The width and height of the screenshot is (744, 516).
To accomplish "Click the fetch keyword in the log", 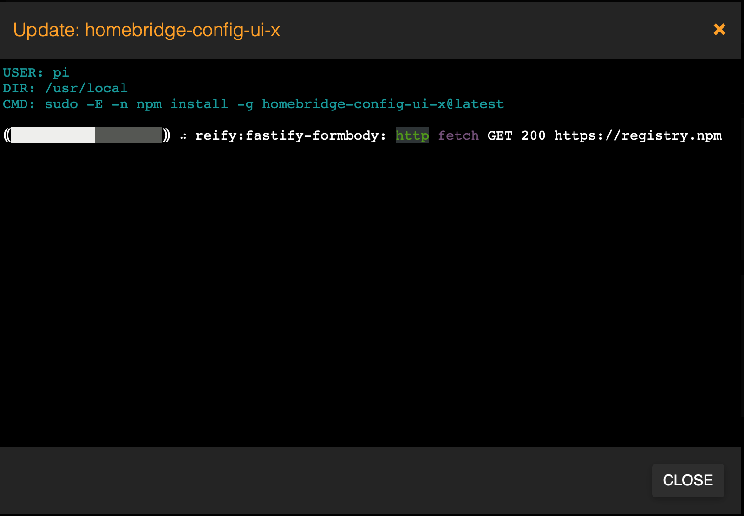I will pyautogui.click(x=458, y=135).
